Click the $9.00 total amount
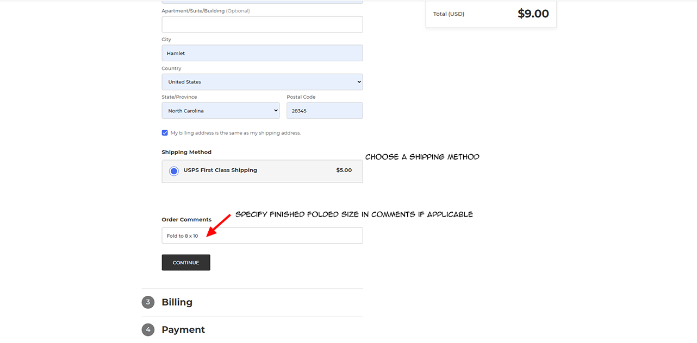Viewport: 697px width, 343px height. pyautogui.click(x=533, y=14)
